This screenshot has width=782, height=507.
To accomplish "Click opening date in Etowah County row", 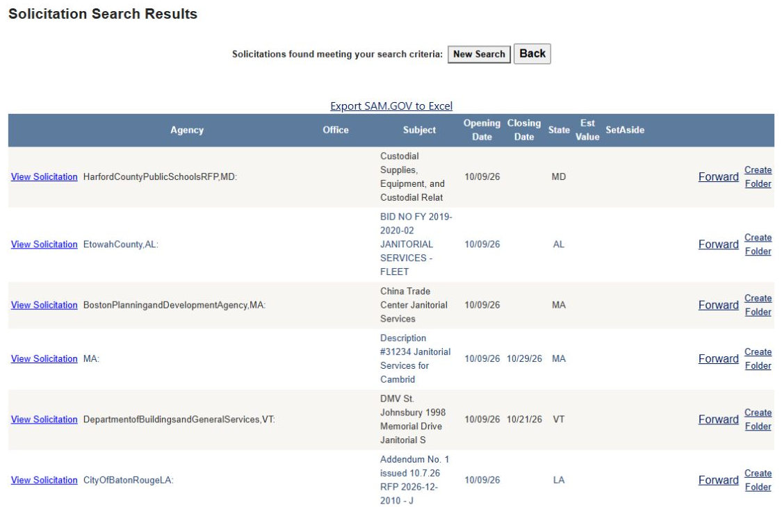I will pyautogui.click(x=482, y=244).
